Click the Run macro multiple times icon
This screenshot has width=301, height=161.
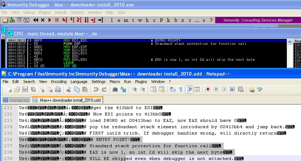pos(232,89)
